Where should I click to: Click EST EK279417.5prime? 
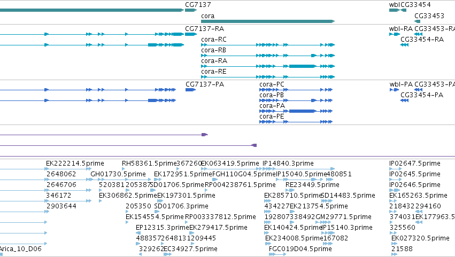pyautogui.click(x=218, y=228)
